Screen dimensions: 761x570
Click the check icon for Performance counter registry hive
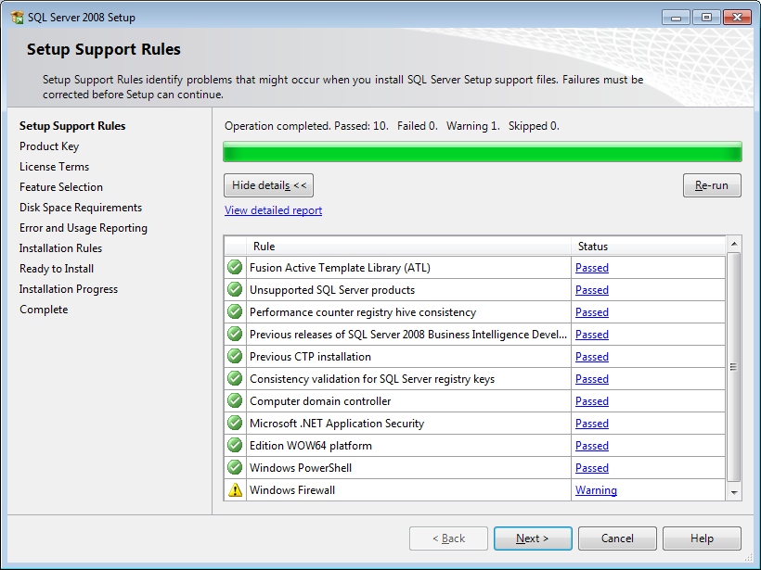coord(235,311)
